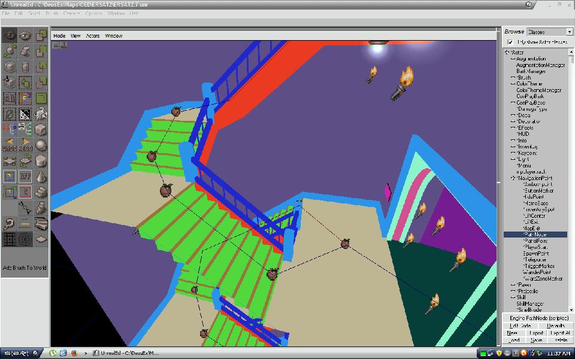Viewport: 575px width, 359px height.
Task: Open the Help menu in the main menu bar
Action: [134, 14]
